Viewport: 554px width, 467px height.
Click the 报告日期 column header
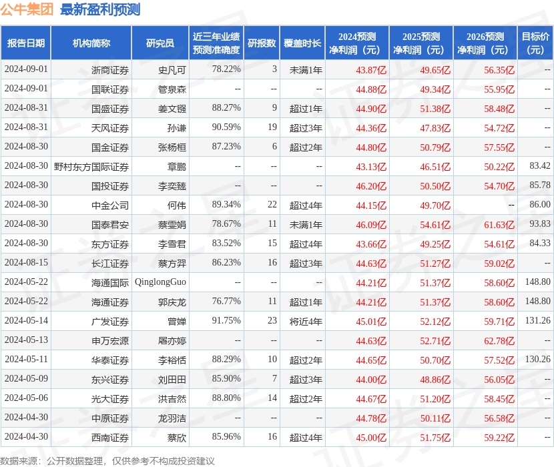26,43
